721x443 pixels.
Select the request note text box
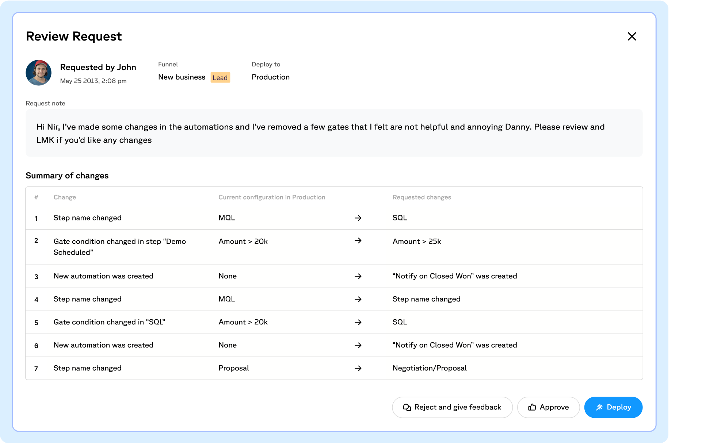coord(333,133)
